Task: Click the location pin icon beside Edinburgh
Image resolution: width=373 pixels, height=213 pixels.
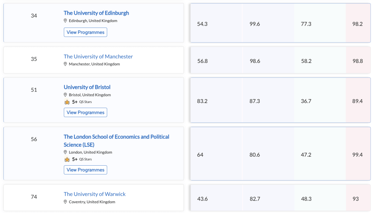Action: [x=65, y=21]
